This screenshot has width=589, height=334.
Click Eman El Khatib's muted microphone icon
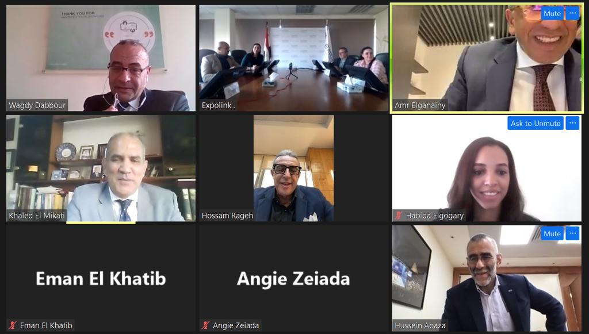13,325
